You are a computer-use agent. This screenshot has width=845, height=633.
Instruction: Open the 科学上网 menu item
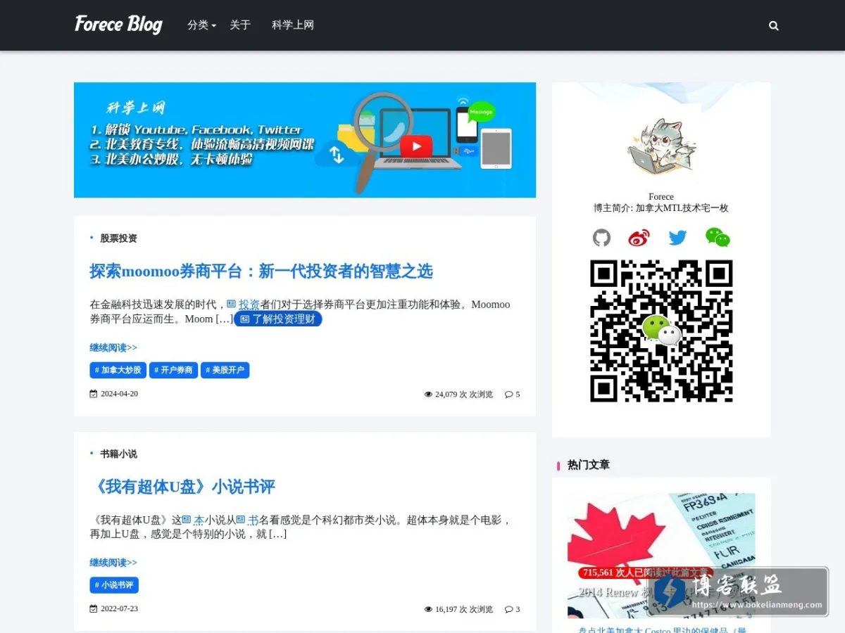(293, 25)
